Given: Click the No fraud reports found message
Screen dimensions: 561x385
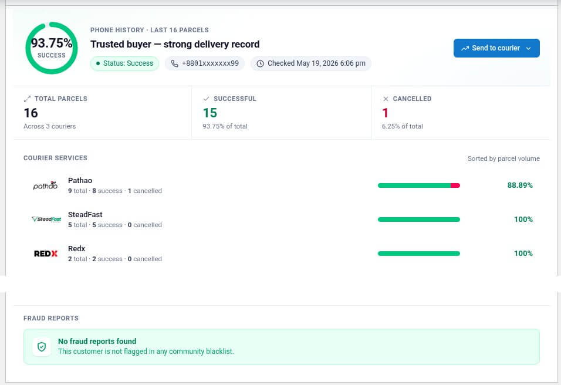Looking at the screenshot, I should (97, 342).
